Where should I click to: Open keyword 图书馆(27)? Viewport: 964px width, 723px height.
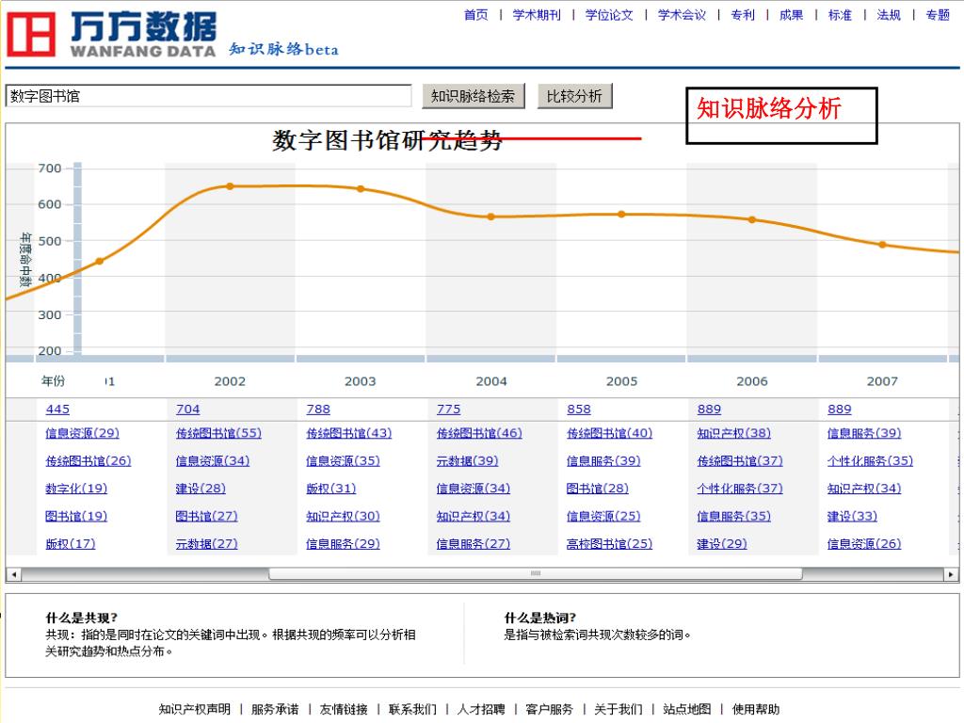(206, 516)
